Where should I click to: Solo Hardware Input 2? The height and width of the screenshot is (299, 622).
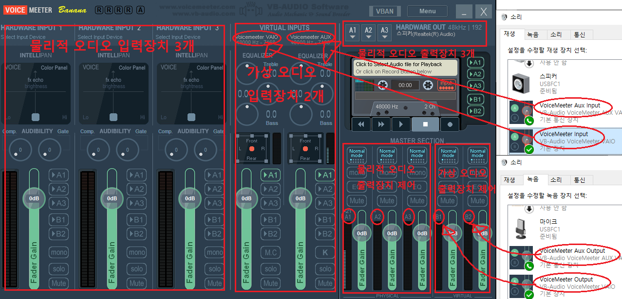tap(137, 268)
